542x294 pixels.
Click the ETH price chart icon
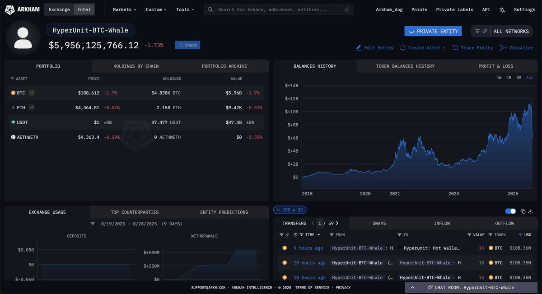coord(32,107)
